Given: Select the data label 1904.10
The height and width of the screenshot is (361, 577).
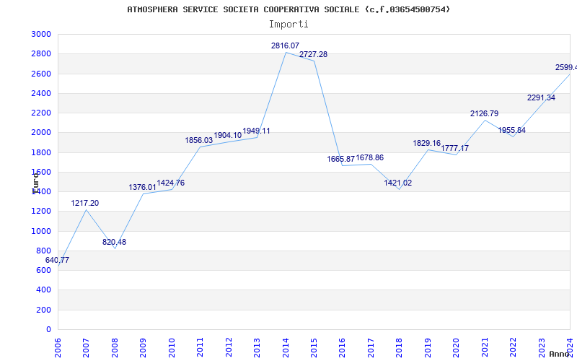Looking at the screenshot, I should tap(227, 136).
